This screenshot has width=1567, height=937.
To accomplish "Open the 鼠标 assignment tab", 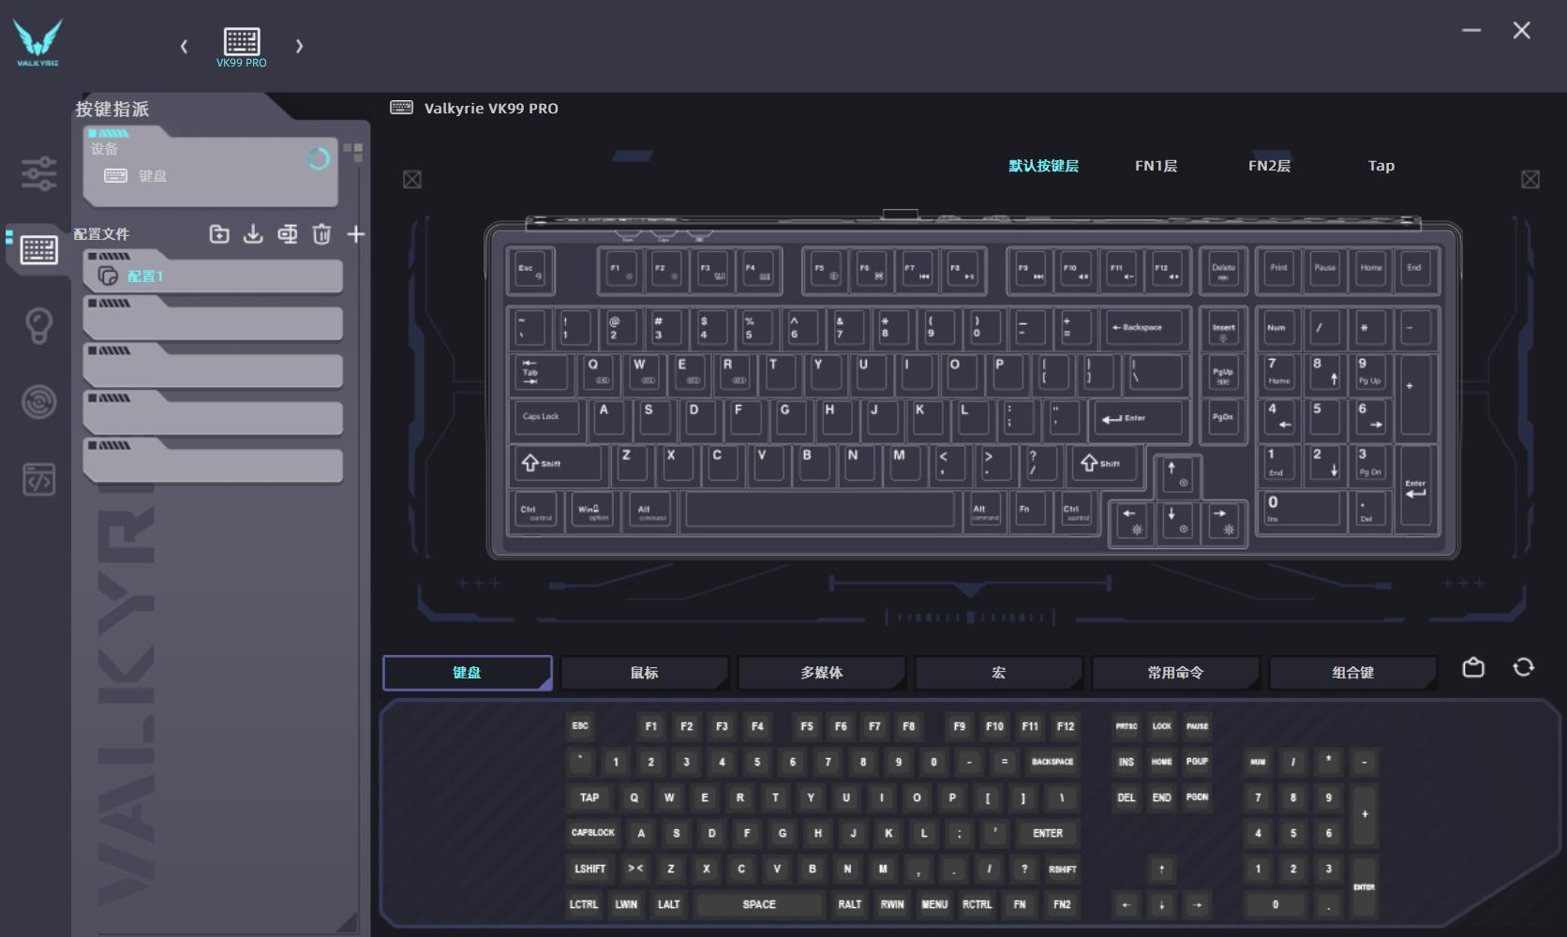I will pyautogui.click(x=644, y=673).
